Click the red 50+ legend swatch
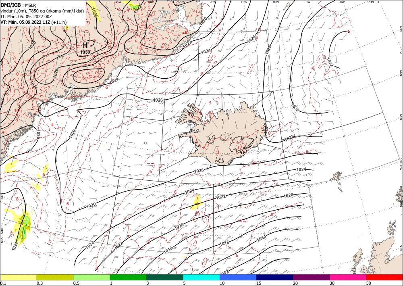The image size is (403, 286). 384,277
